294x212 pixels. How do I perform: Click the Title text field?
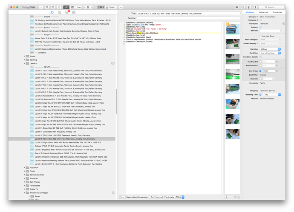point(188,14)
